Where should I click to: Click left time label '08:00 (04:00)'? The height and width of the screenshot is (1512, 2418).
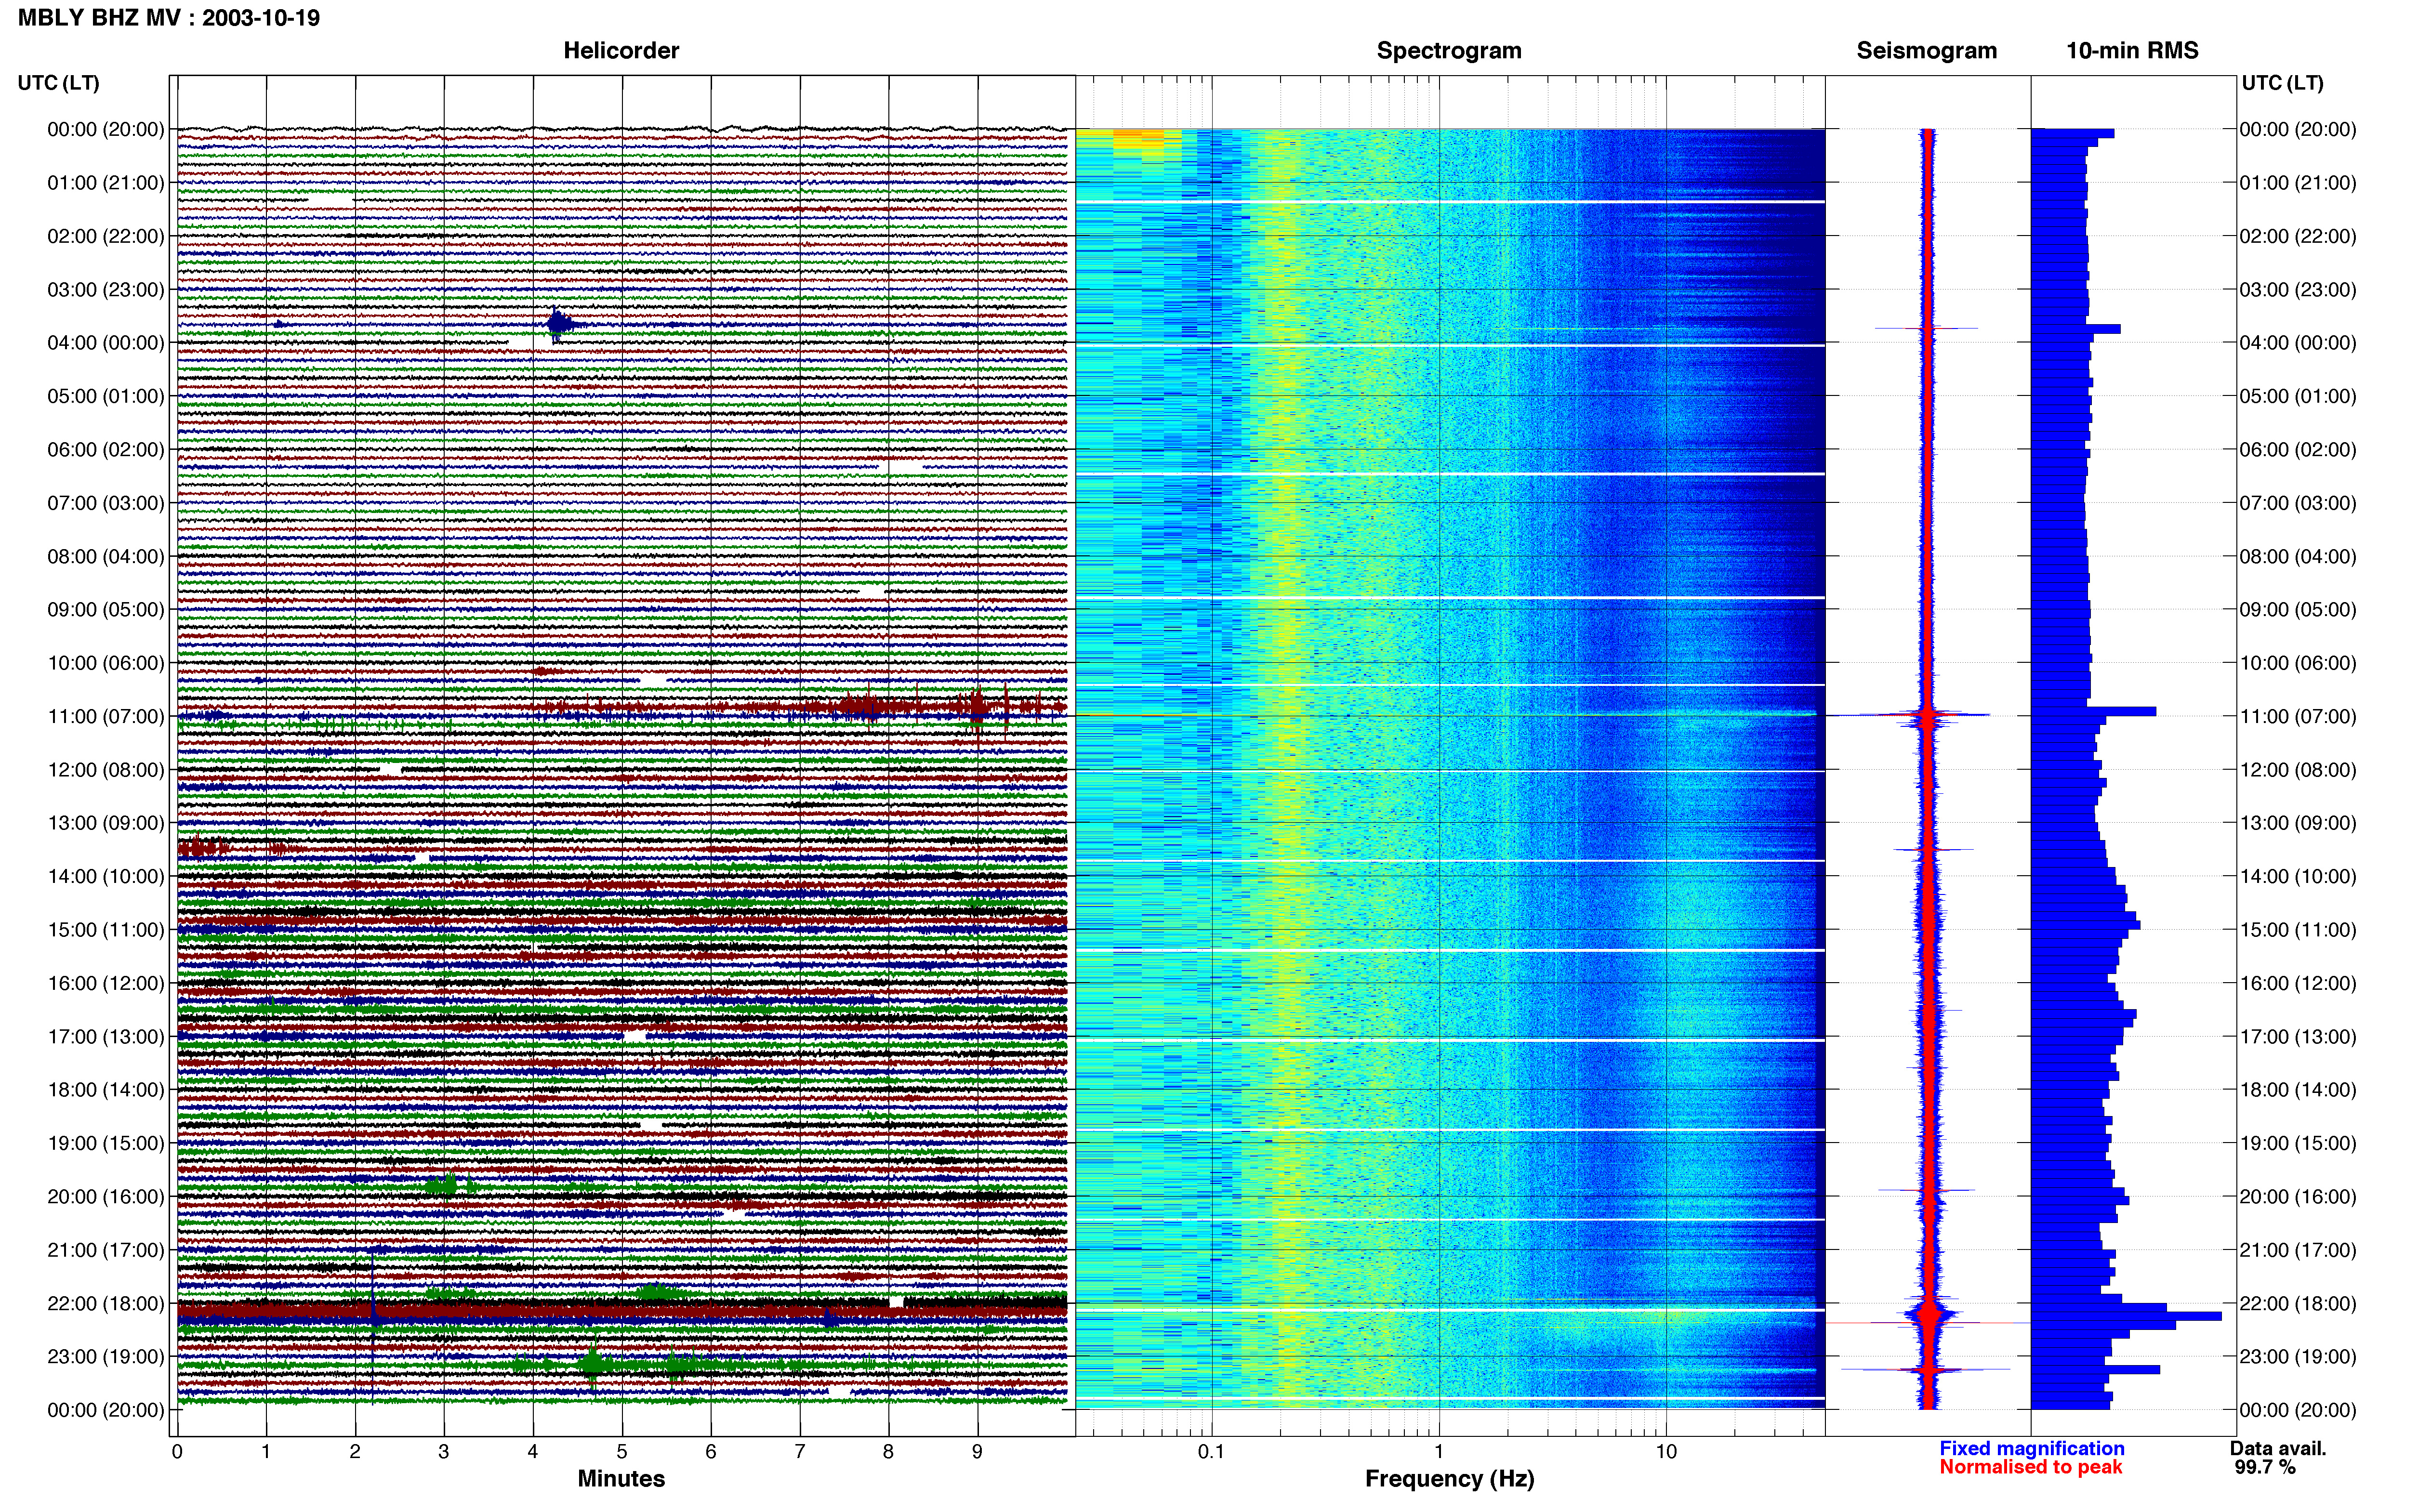point(106,556)
